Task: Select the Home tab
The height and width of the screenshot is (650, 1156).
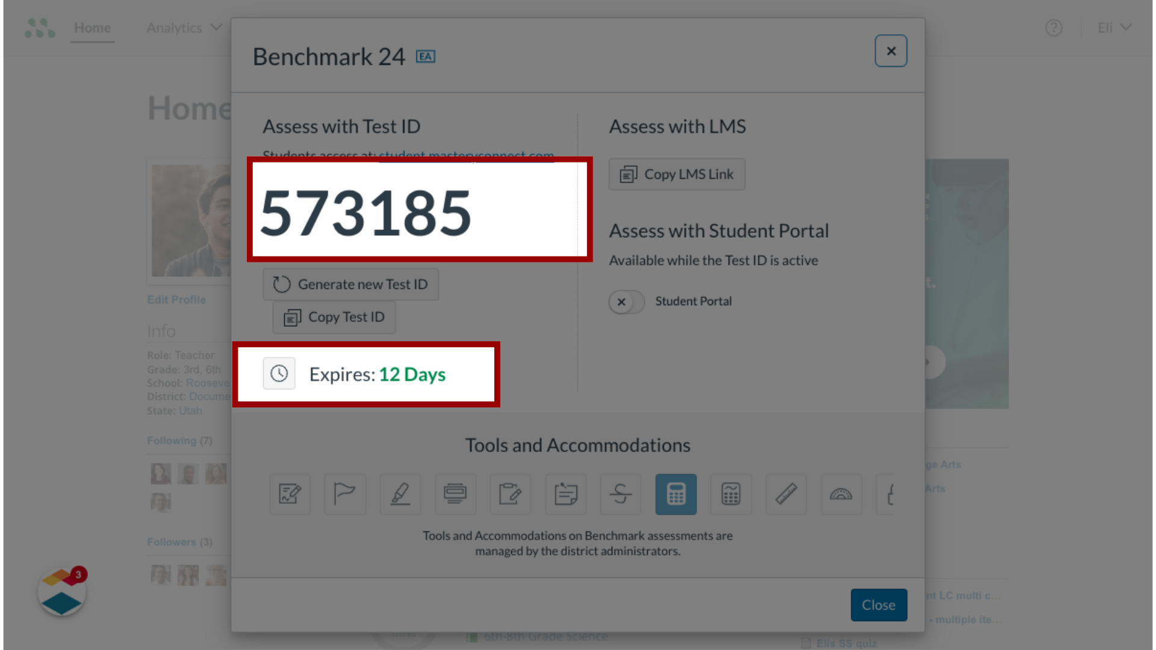Action: pos(92,27)
